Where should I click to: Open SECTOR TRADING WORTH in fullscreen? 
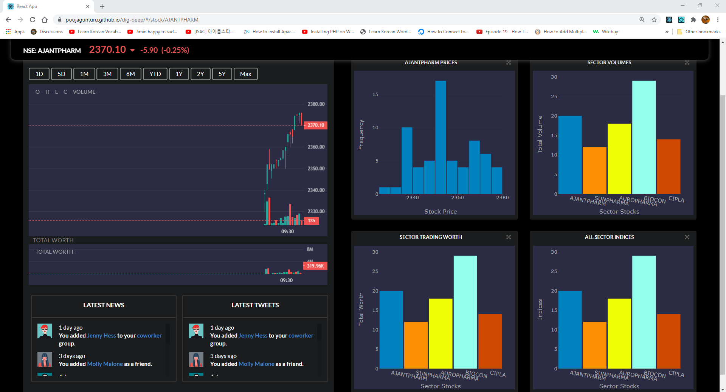509,237
